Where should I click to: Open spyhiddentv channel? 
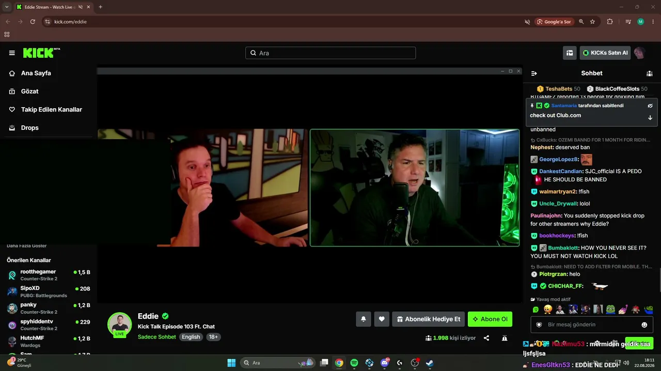(49, 325)
